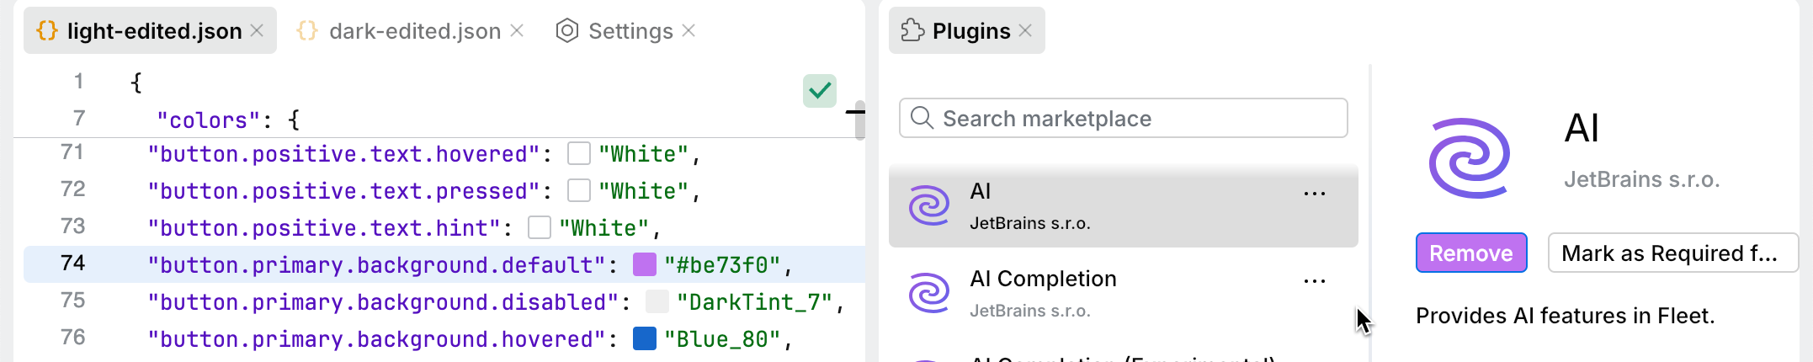The image size is (1813, 362).
Task: Click the purple #be73f0 color swatch
Action: click(644, 265)
